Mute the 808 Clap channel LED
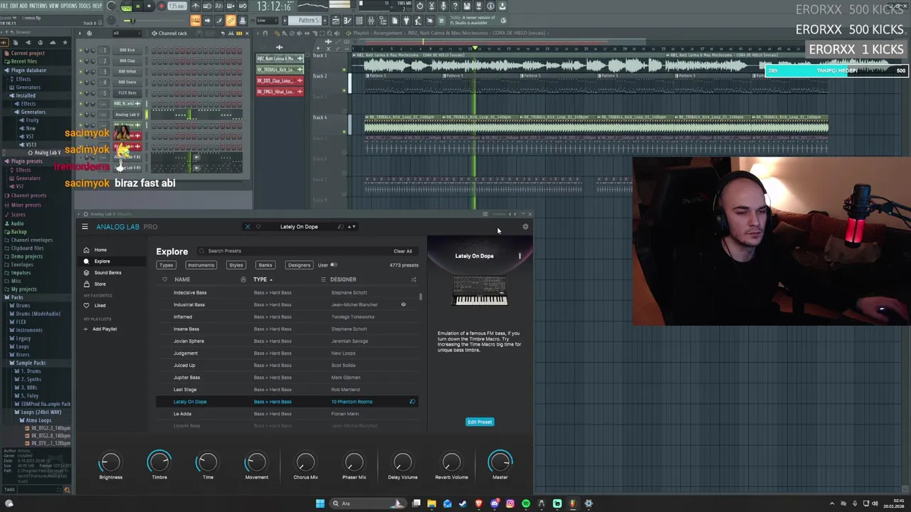This screenshot has width=911, height=512. 80,61
